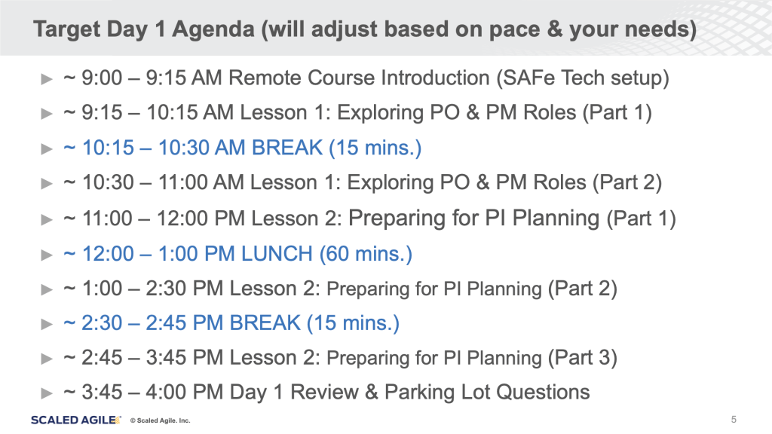Click the slide number 5

pyautogui.click(x=734, y=419)
